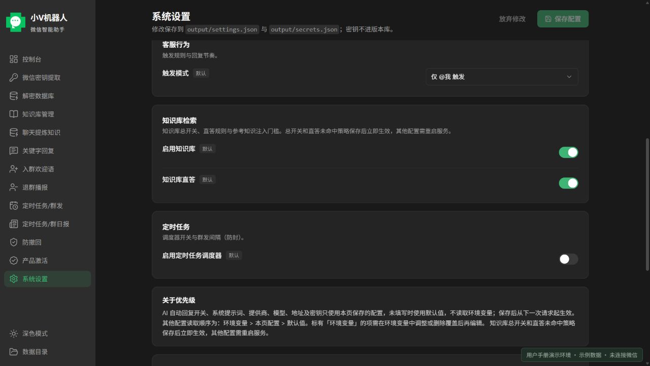Click the 默认 tag beside 启用定时任务调度器
The height and width of the screenshot is (366, 650).
pyautogui.click(x=234, y=255)
